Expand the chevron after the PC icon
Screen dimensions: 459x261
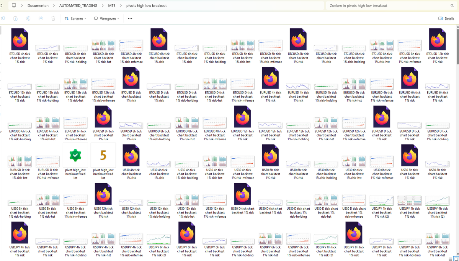click(x=22, y=6)
